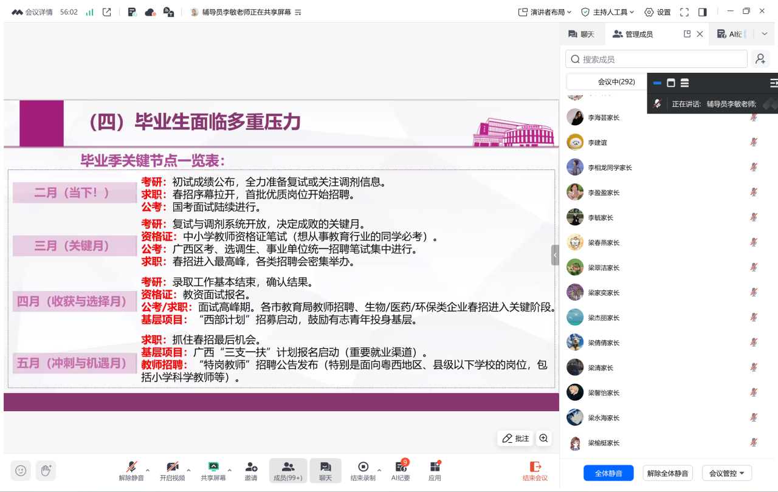Collapse side panel using the divider handle

tap(555, 255)
